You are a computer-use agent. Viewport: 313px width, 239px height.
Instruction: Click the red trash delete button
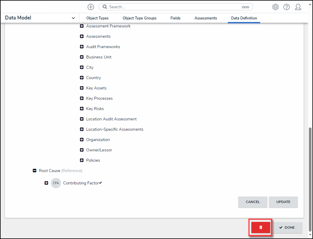(x=261, y=227)
